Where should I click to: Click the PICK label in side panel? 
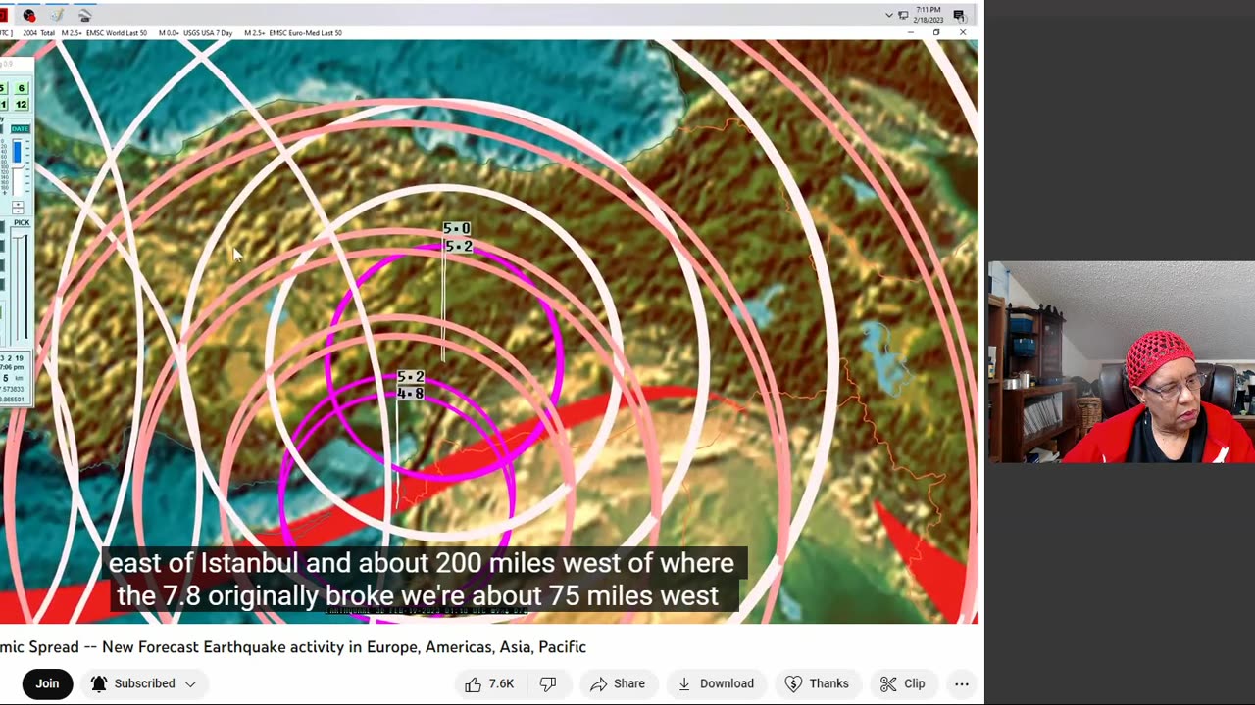[22, 223]
